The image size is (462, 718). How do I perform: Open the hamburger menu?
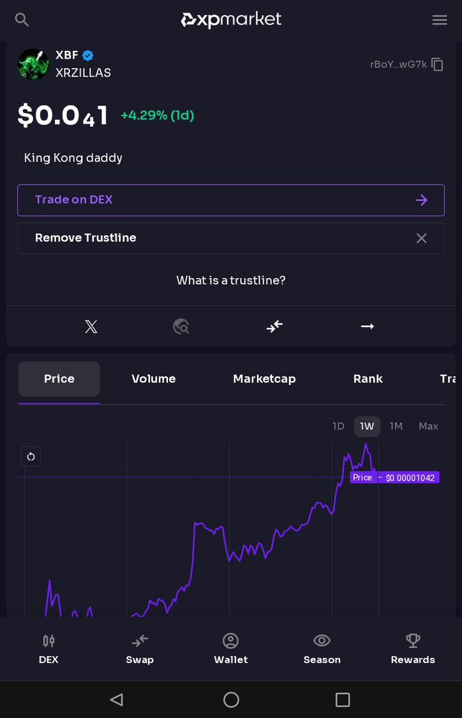point(439,20)
